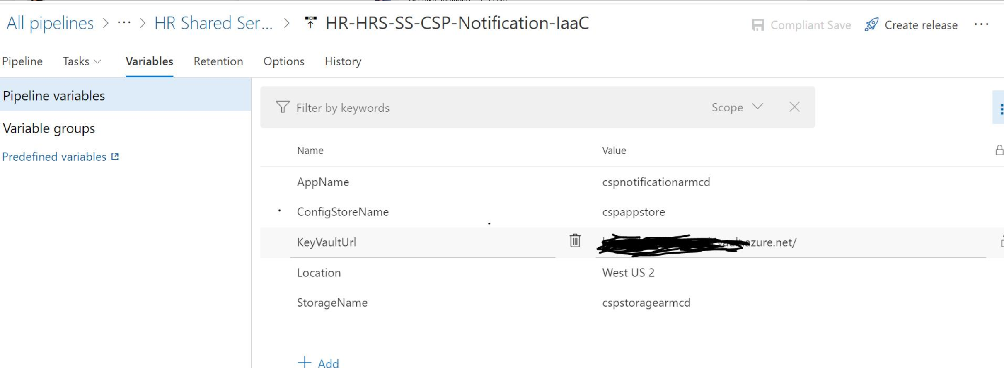The width and height of the screenshot is (1004, 368).
Task: Click the KeyVaultUrl name field
Action: pos(423,242)
